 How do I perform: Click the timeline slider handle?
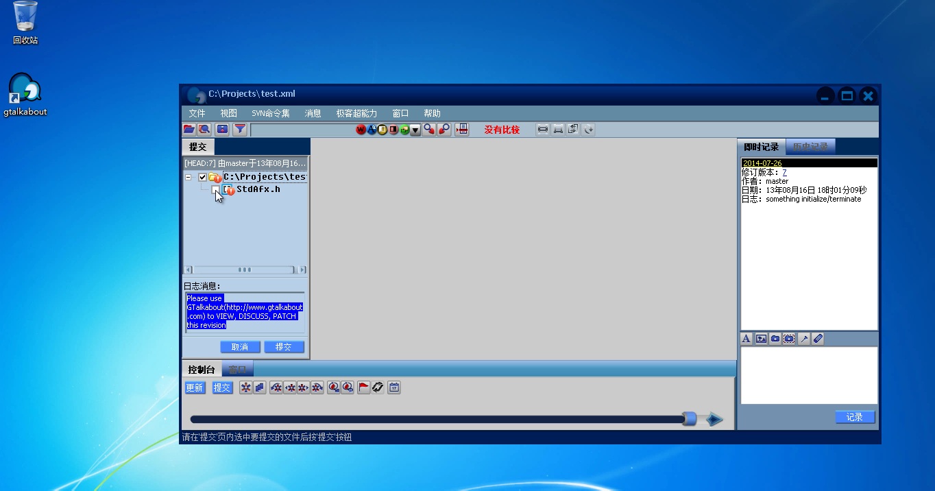(690, 419)
